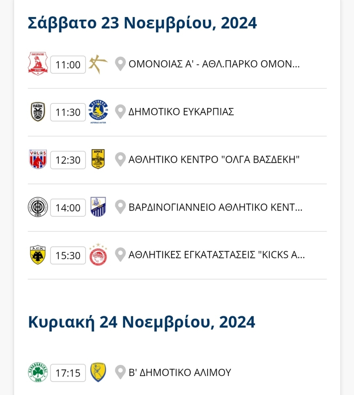Open the 15:30 match time box

tap(68, 255)
